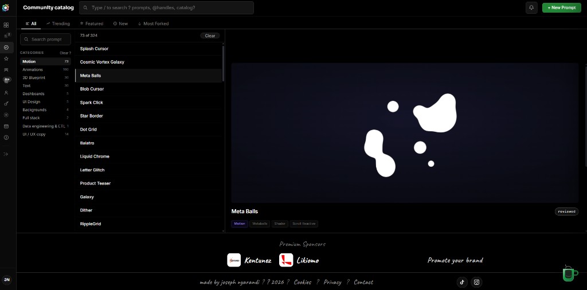Open the star favorites icon in sidebar
This screenshot has width=587, height=290.
click(x=6, y=59)
